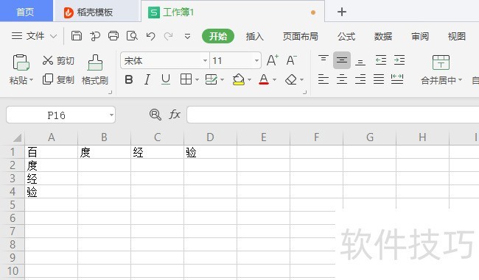The height and width of the screenshot is (280, 479).
Task: Open the 审阅 ribbon tab
Action: (x=420, y=36)
